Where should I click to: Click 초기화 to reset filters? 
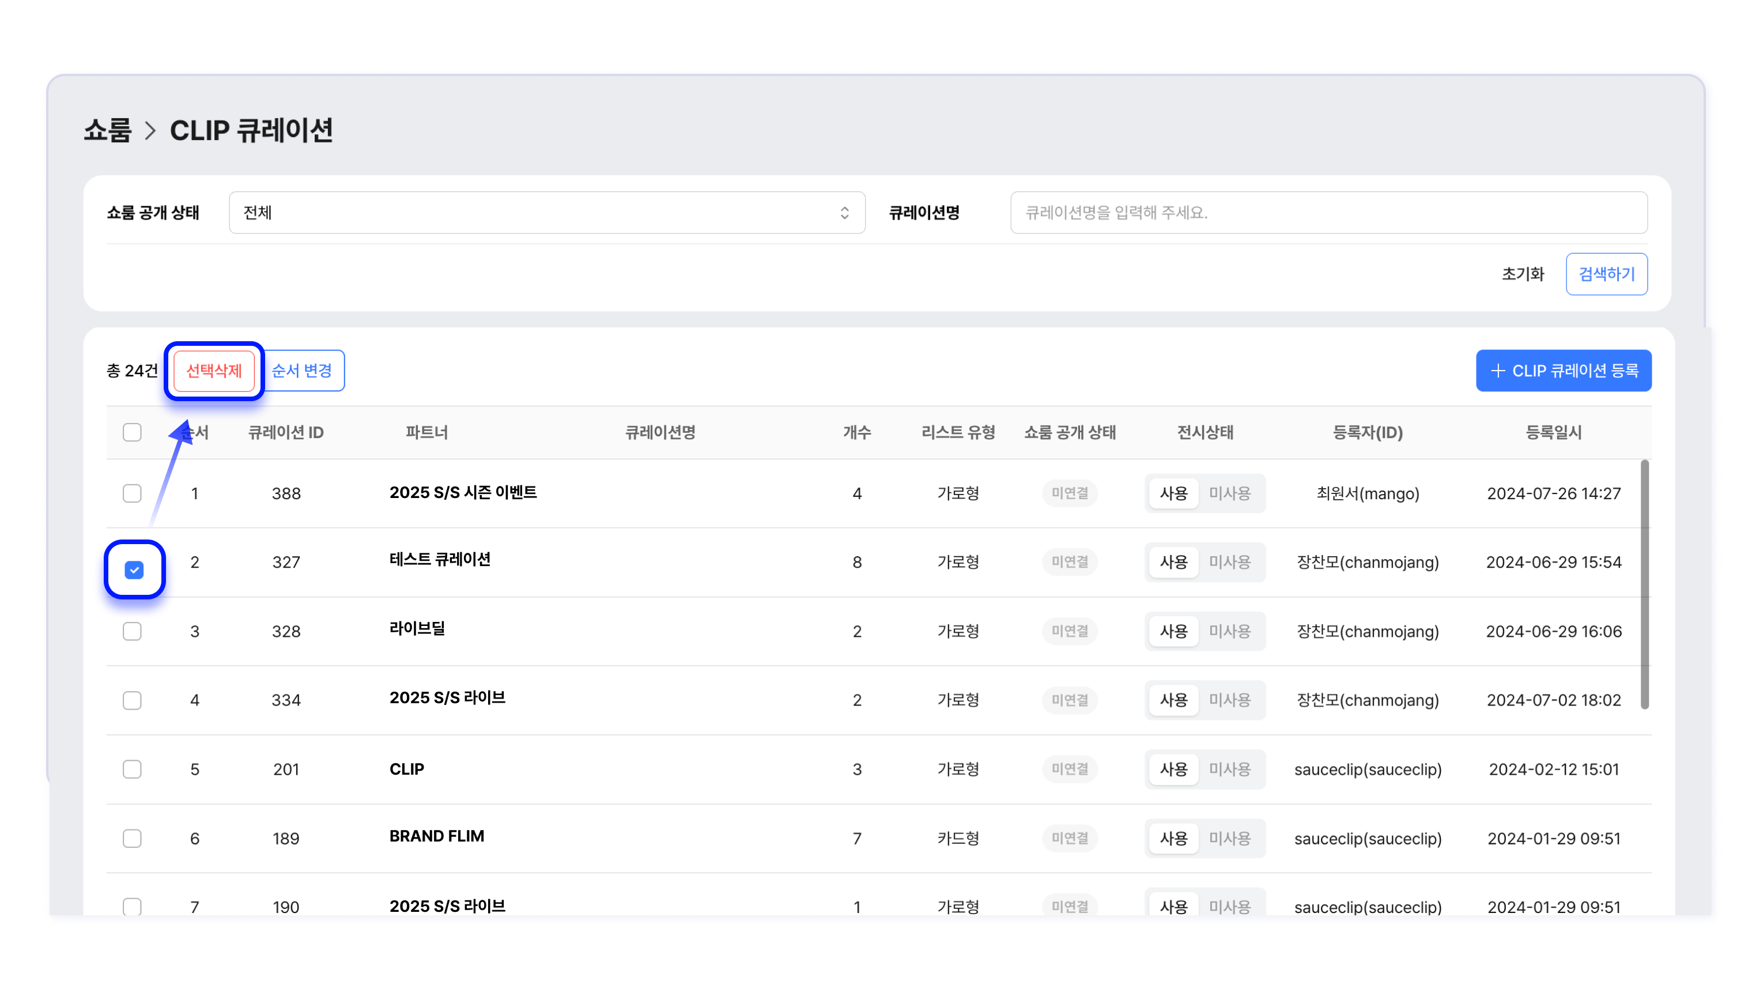pos(1522,274)
